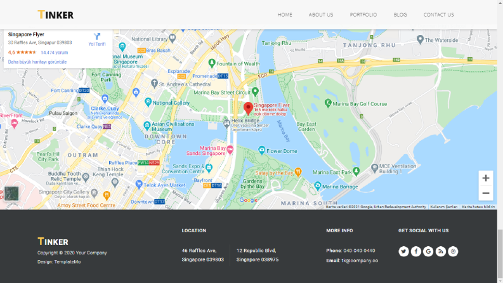Open the 14.474 yorum reviews link

tap(54, 52)
